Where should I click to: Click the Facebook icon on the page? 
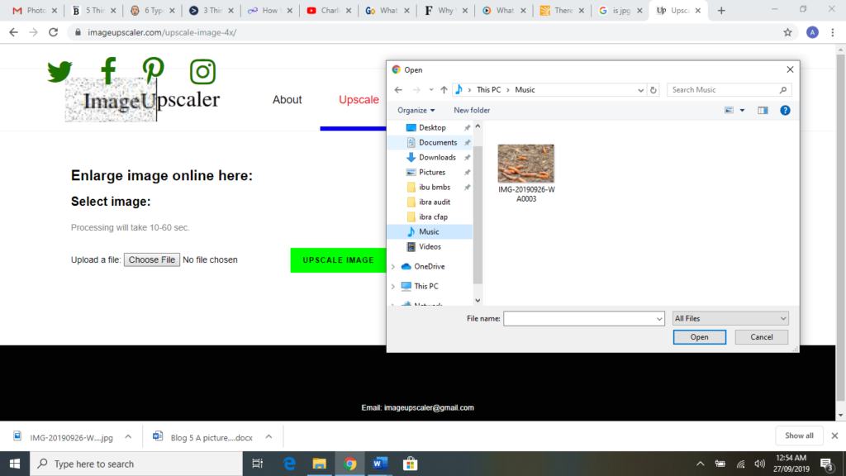pyautogui.click(x=107, y=72)
